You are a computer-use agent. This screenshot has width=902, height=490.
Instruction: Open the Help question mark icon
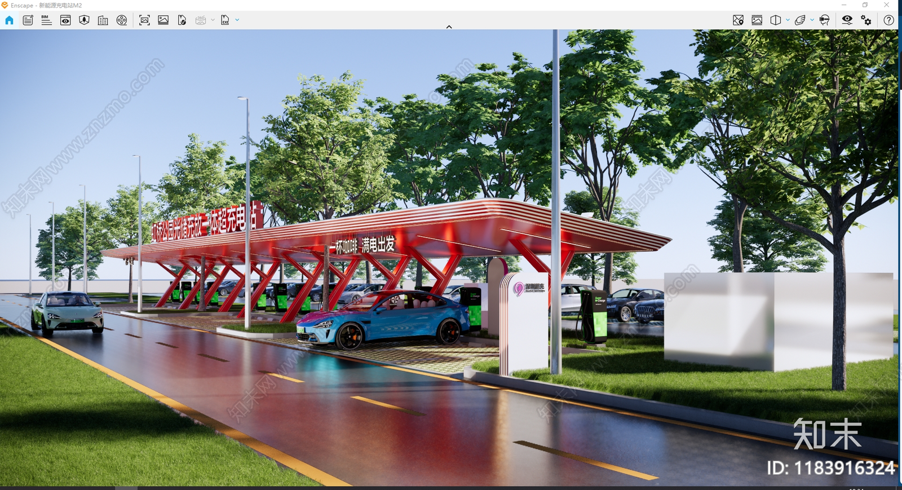pos(888,20)
